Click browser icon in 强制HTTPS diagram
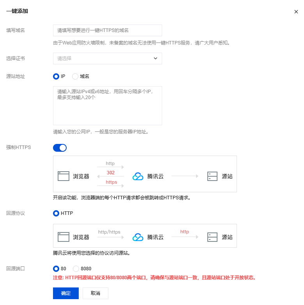Screen dimensions: 304x305 click(x=64, y=176)
